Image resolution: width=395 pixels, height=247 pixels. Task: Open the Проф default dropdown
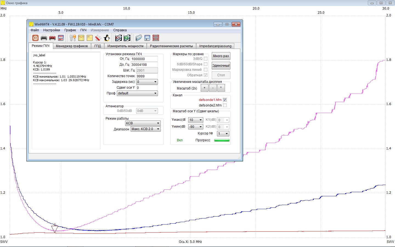coord(137,93)
